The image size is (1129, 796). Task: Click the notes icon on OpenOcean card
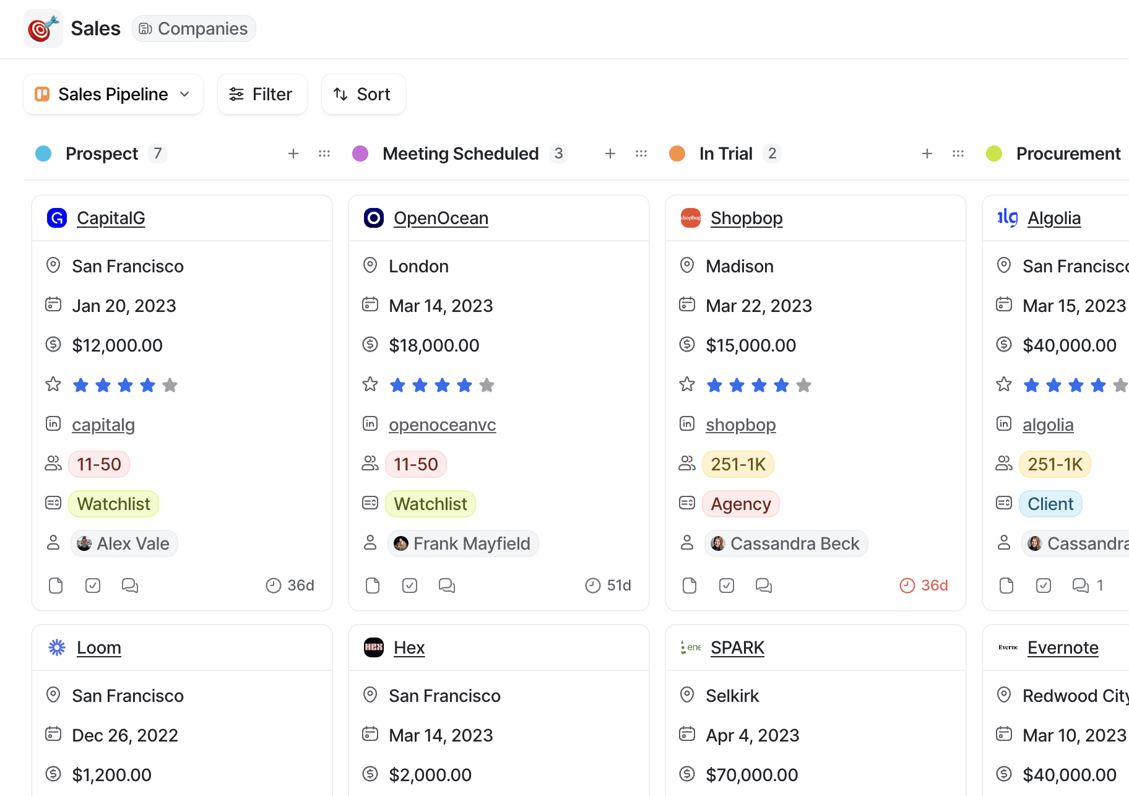pyautogui.click(x=373, y=586)
